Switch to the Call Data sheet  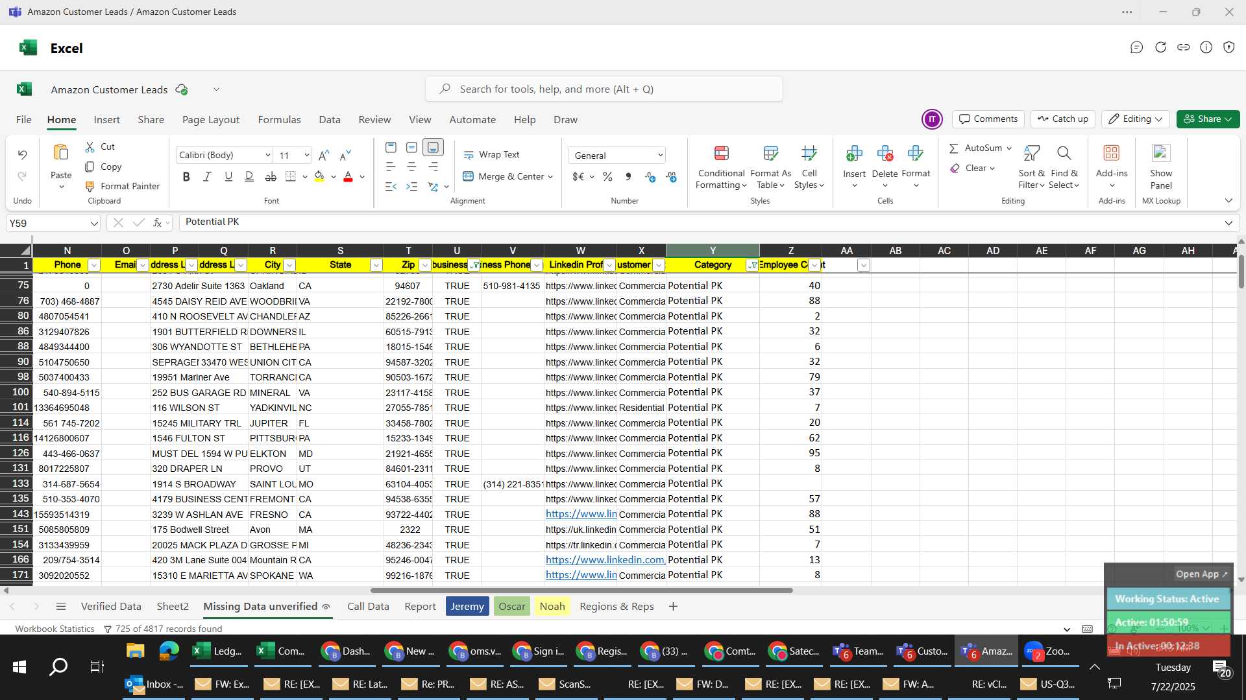point(368,607)
